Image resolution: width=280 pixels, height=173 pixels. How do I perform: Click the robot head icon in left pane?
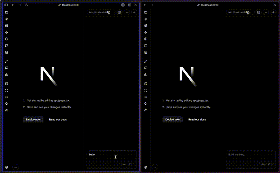pyautogui.click(x=7, y=25)
